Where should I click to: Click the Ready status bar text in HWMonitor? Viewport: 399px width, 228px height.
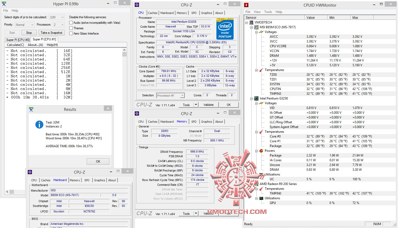[248, 224]
